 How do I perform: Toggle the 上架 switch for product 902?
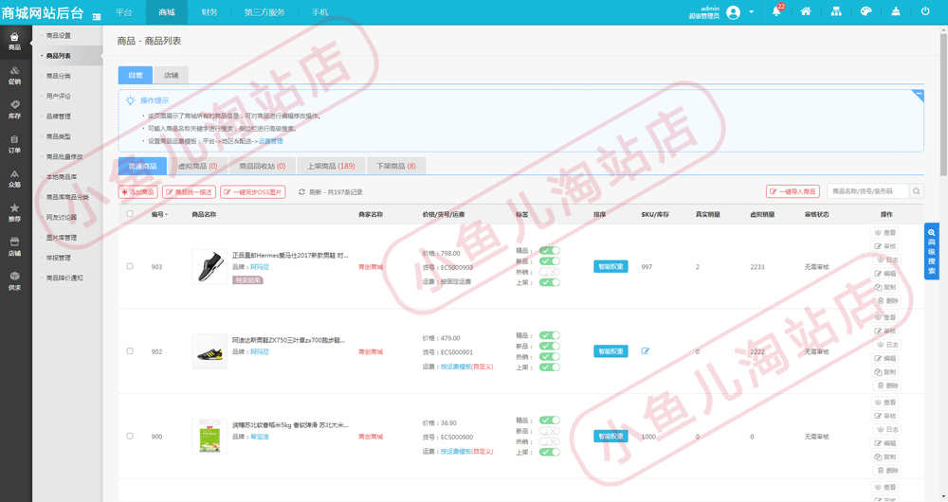click(x=550, y=368)
